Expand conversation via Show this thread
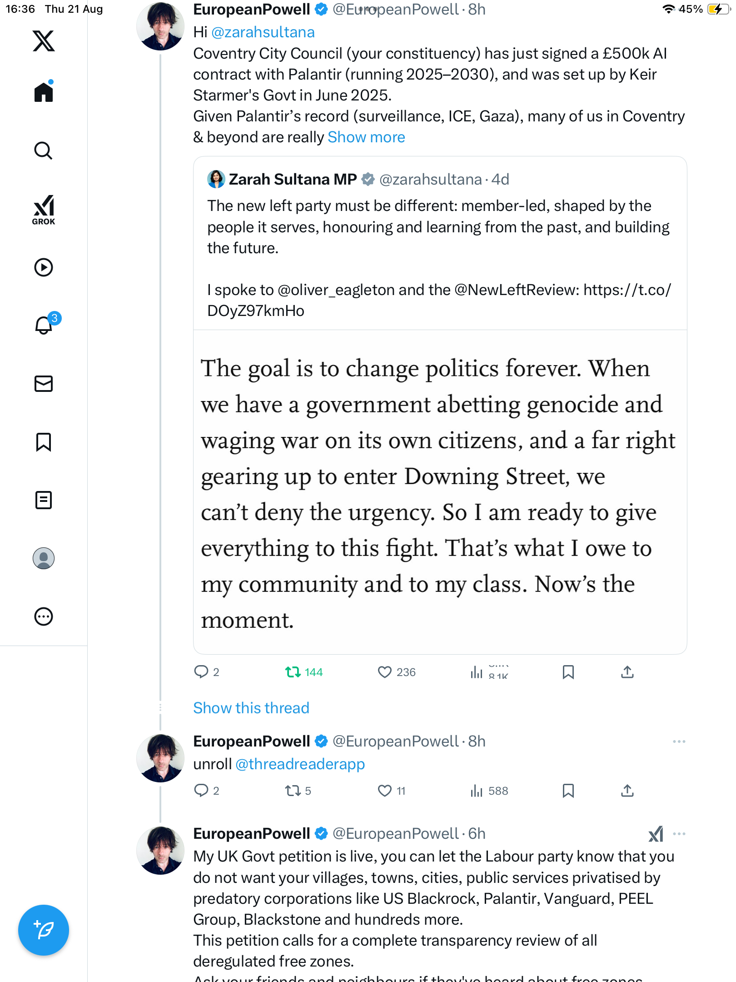 [x=251, y=708]
